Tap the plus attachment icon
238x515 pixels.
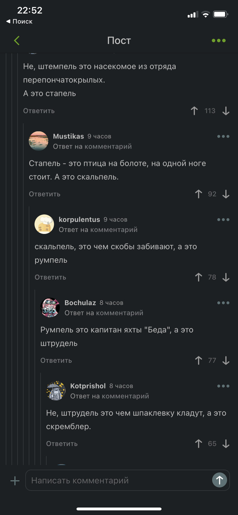15,481
